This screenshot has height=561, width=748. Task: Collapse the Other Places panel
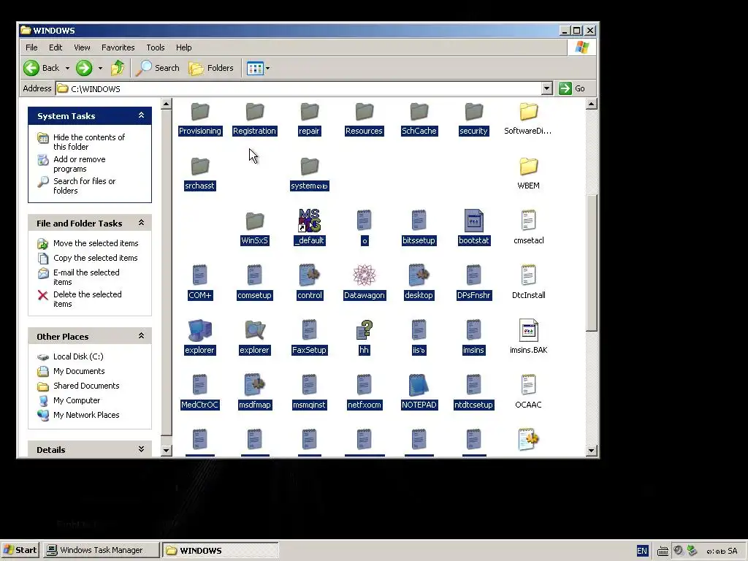pos(141,336)
